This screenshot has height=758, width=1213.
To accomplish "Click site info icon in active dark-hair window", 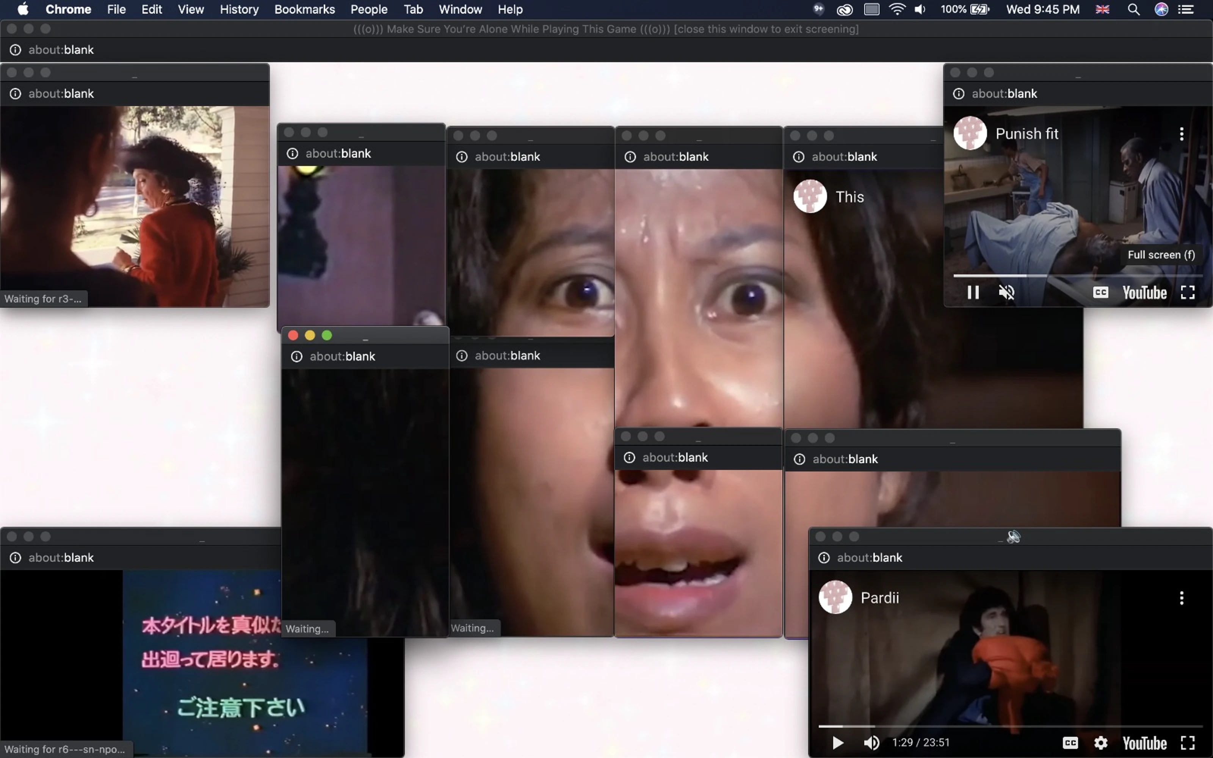I will [x=297, y=356].
